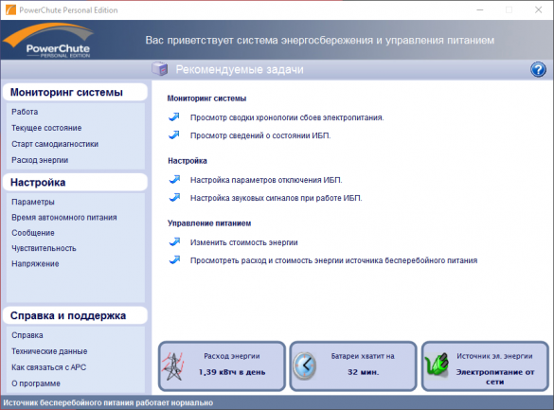Viewport: 554px width, 410px height.
Task: Click the clock icon for battery runtime
Action: pyautogui.click(x=305, y=365)
